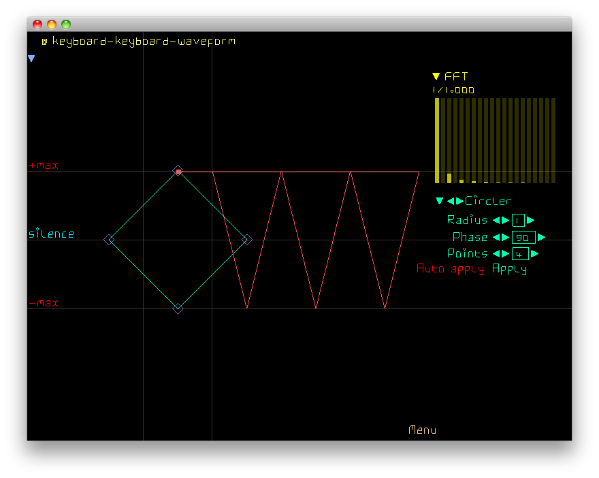Click the Phase value box showing 90
599x478 pixels.
(x=523, y=237)
